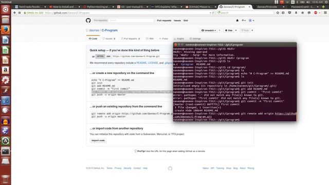Open Software Updater from the dock

(x=6, y=141)
